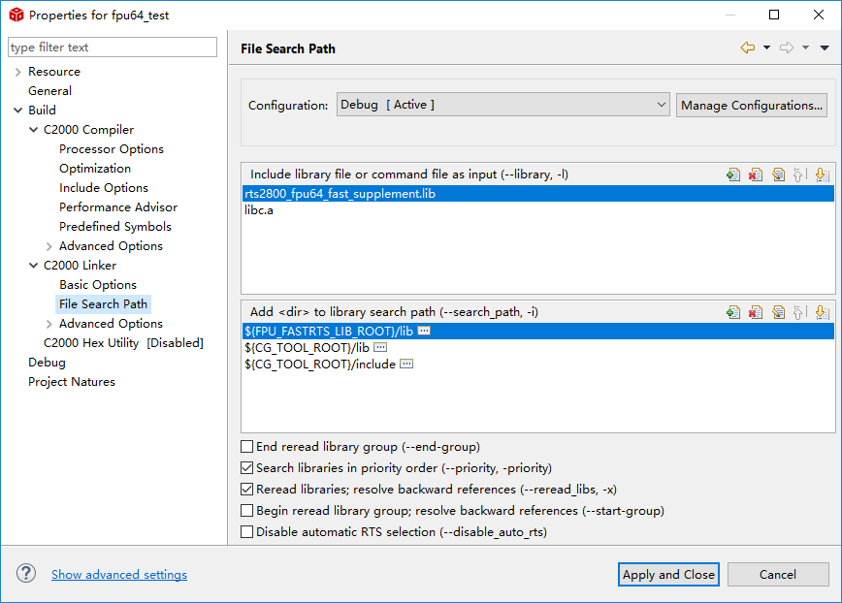Click Add icon in library search path list

pyautogui.click(x=733, y=312)
